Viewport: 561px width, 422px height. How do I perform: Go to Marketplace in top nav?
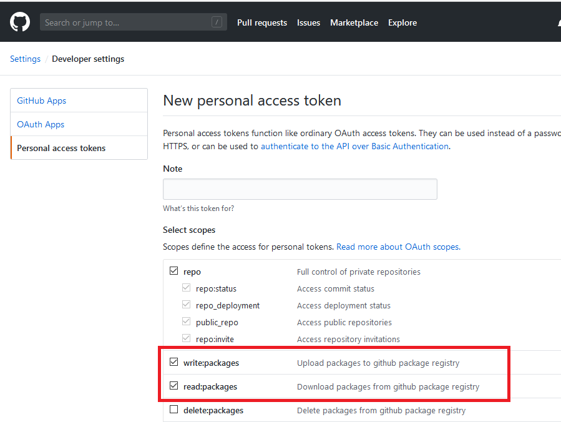[x=354, y=22]
